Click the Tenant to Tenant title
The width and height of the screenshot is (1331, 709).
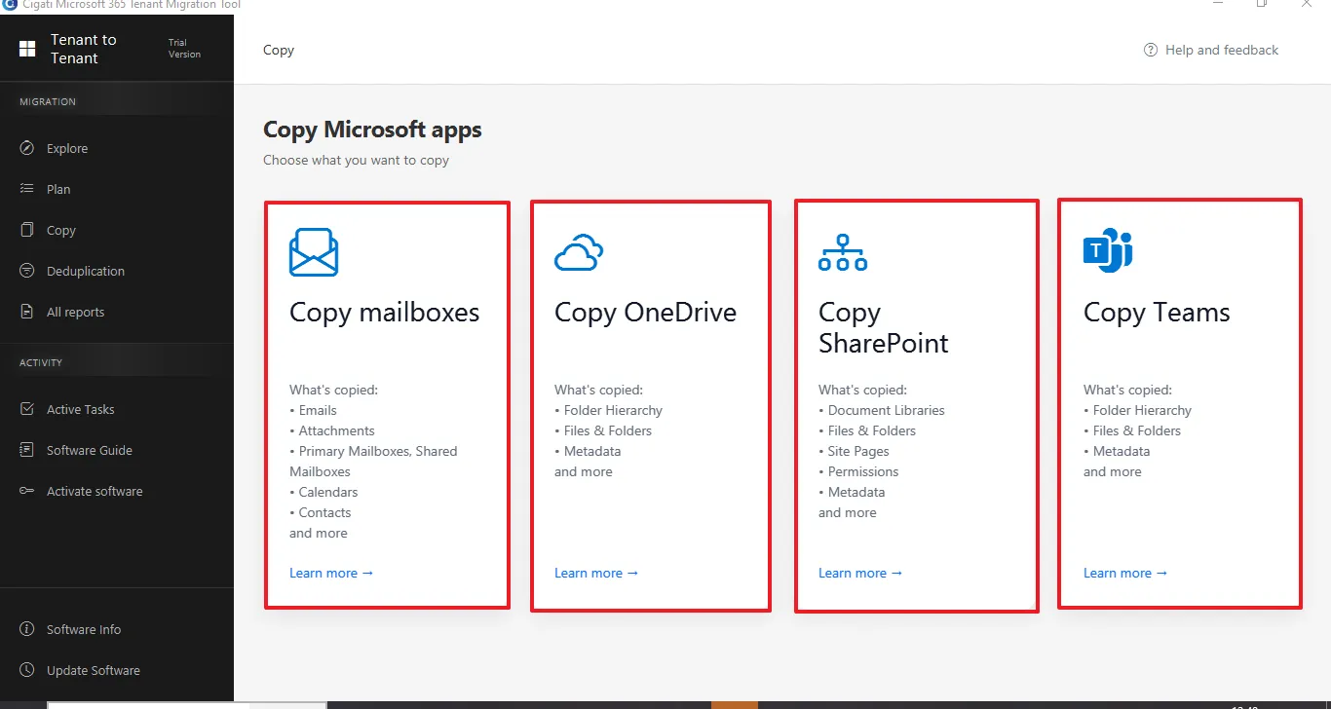[84, 49]
